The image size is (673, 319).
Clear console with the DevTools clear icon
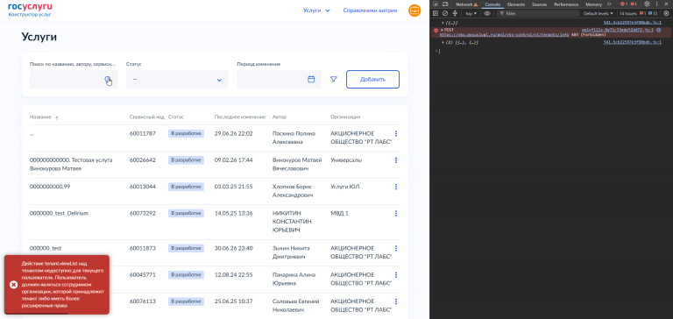(x=445, y=13)
